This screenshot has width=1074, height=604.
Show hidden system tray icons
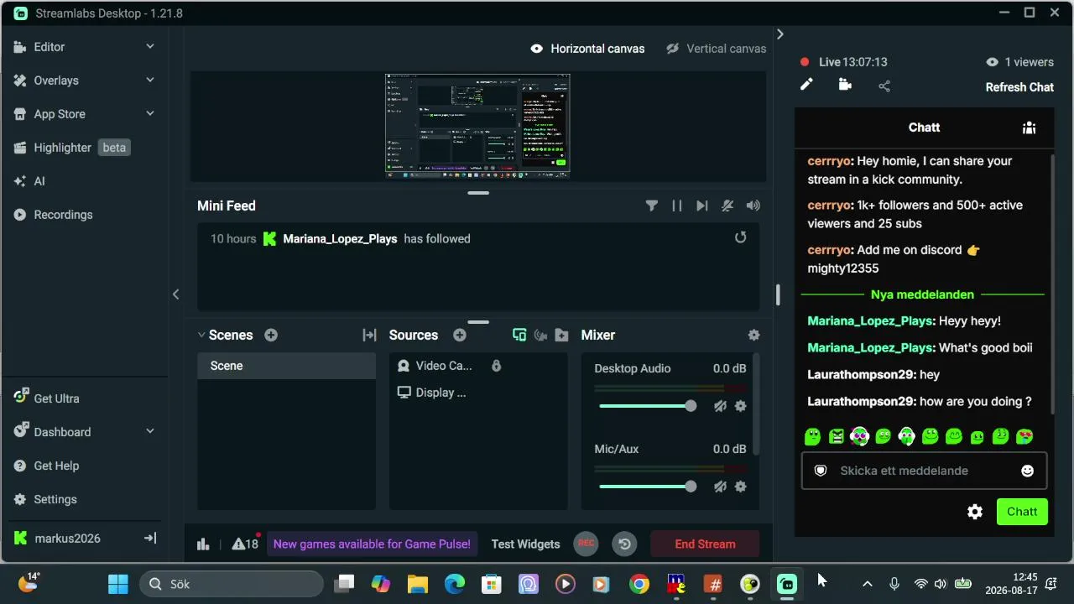(868, 584)
